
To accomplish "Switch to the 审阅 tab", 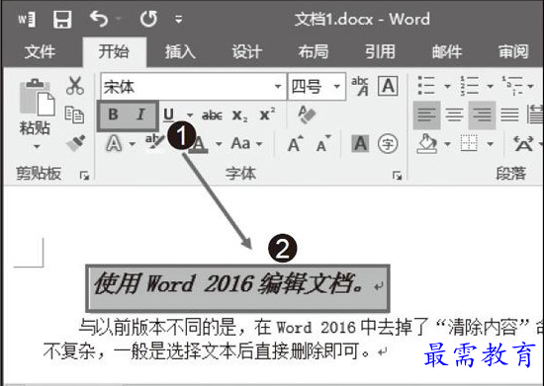I will click(513, 52).
